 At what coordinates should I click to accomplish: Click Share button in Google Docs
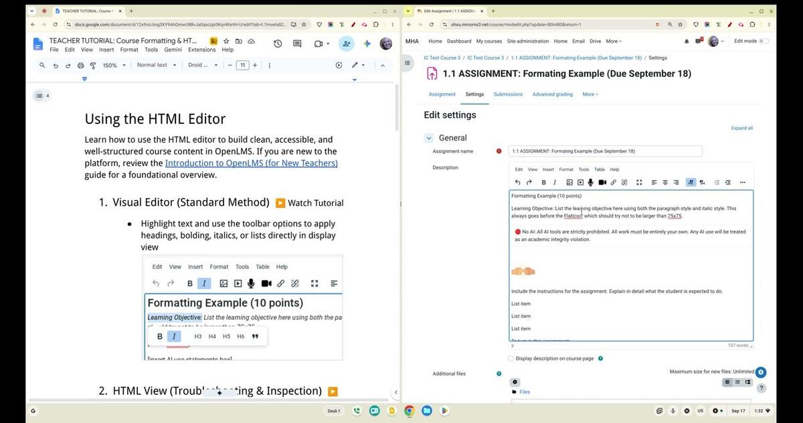click(347, 44)
